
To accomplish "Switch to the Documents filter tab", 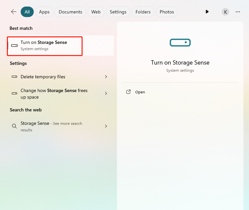I will [x=70, y=12].
